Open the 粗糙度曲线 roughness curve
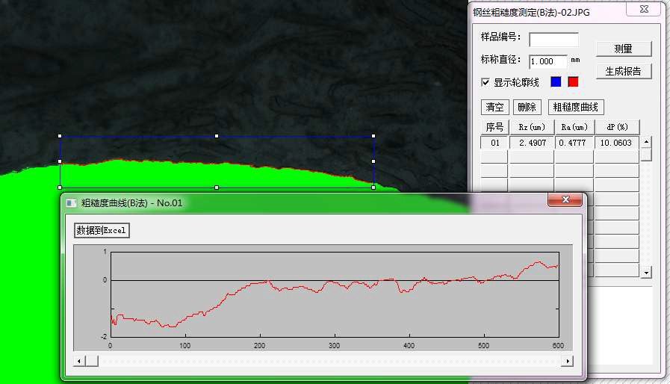This screenshot has height=384, width=670. (x=576, y=107)
